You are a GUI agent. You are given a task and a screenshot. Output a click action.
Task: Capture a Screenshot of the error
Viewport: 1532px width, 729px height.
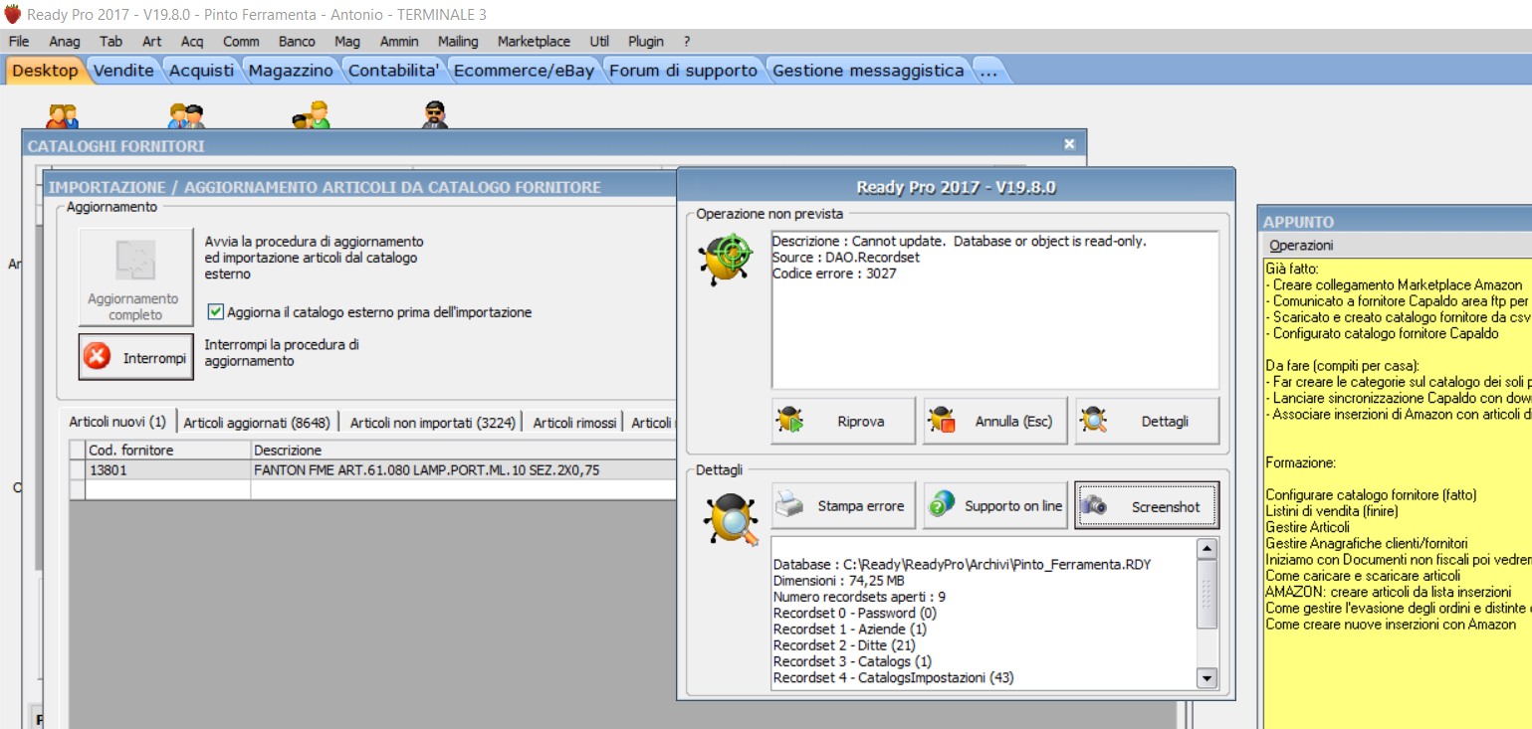click(1147, 506)
